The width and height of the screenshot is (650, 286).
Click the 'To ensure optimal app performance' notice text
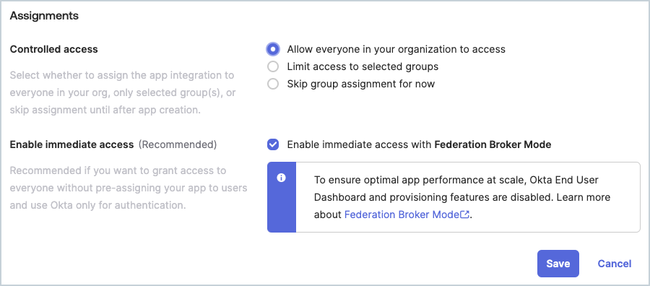462,197
